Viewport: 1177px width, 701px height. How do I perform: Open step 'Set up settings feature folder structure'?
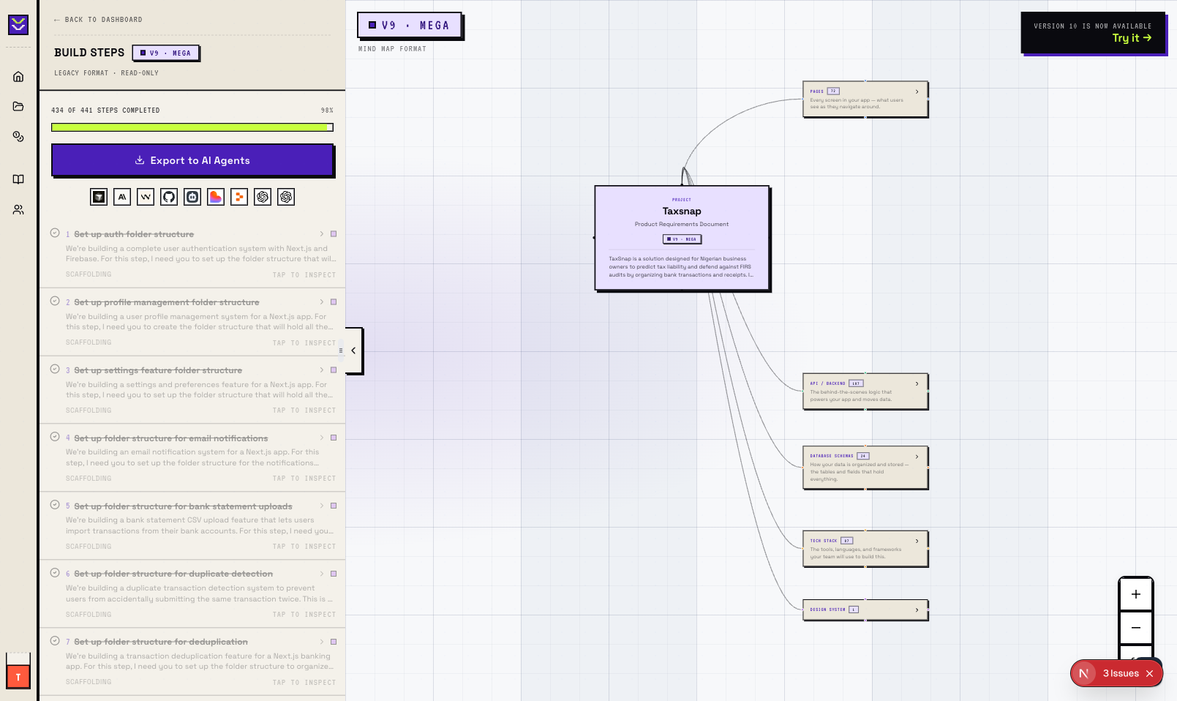(158, 370)
